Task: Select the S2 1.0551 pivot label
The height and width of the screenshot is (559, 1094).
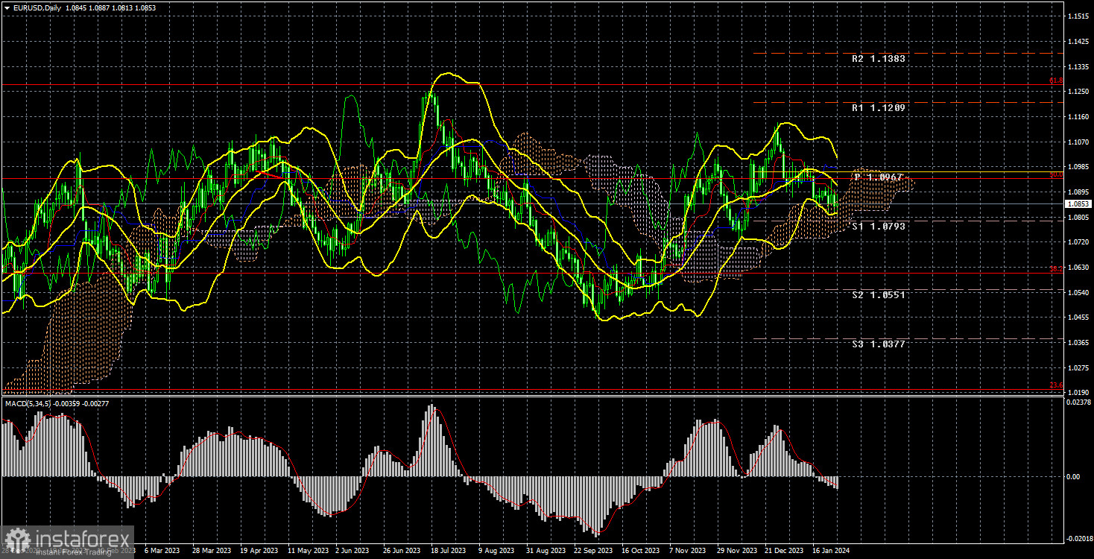Action: click(x=879, y=295)
